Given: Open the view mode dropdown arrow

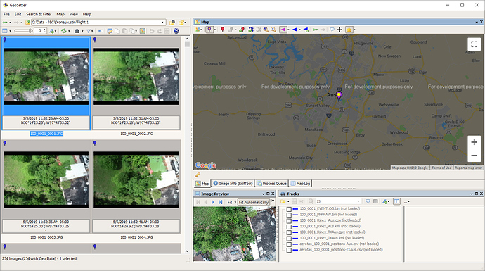Looking at the screenshot, I should click(11, 31).
